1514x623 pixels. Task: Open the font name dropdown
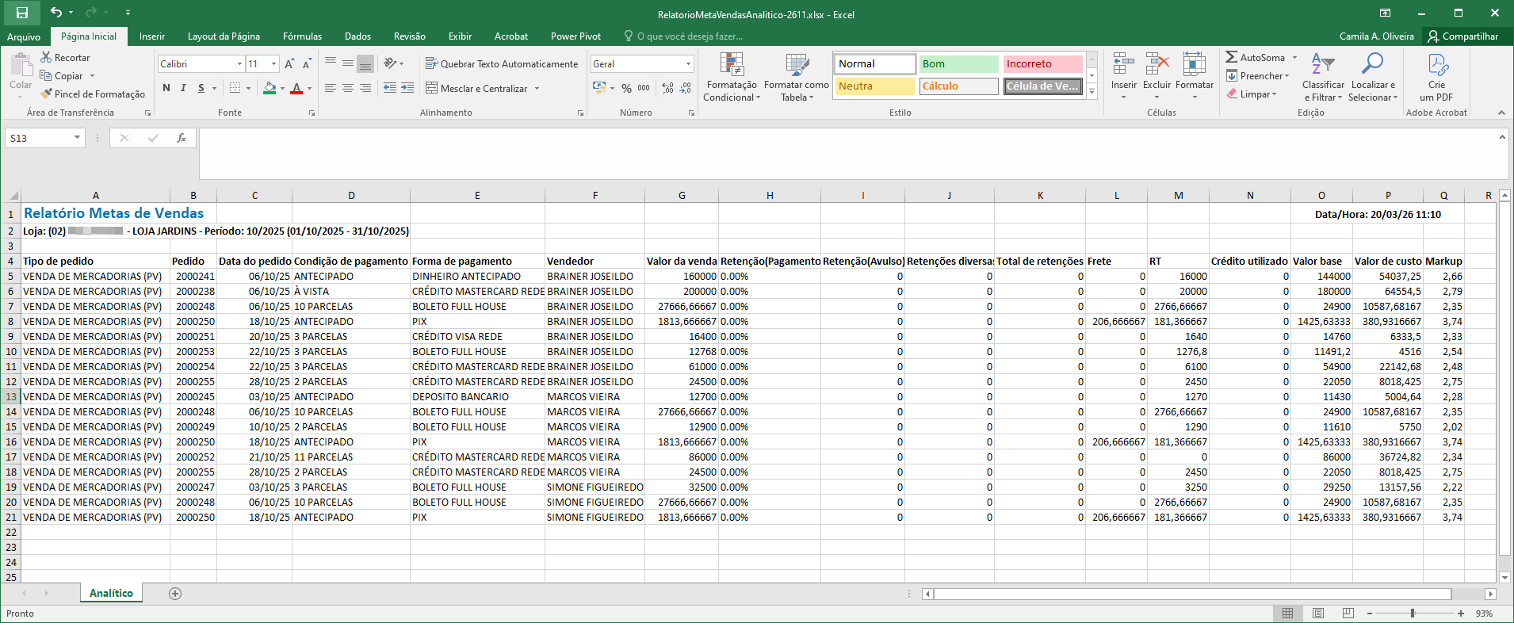pyautogui.click(x=239, y=63)
